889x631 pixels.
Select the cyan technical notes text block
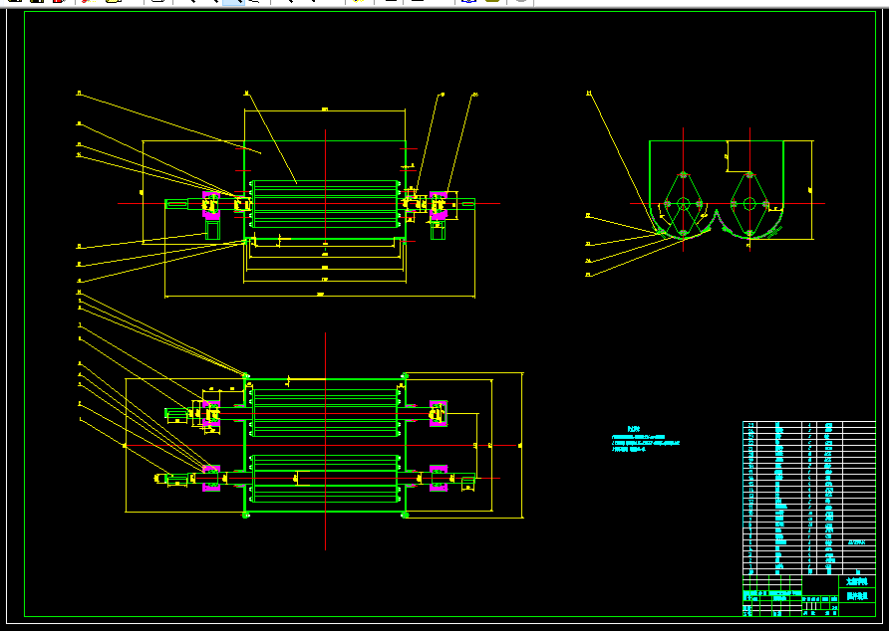[x=645, y=440]
